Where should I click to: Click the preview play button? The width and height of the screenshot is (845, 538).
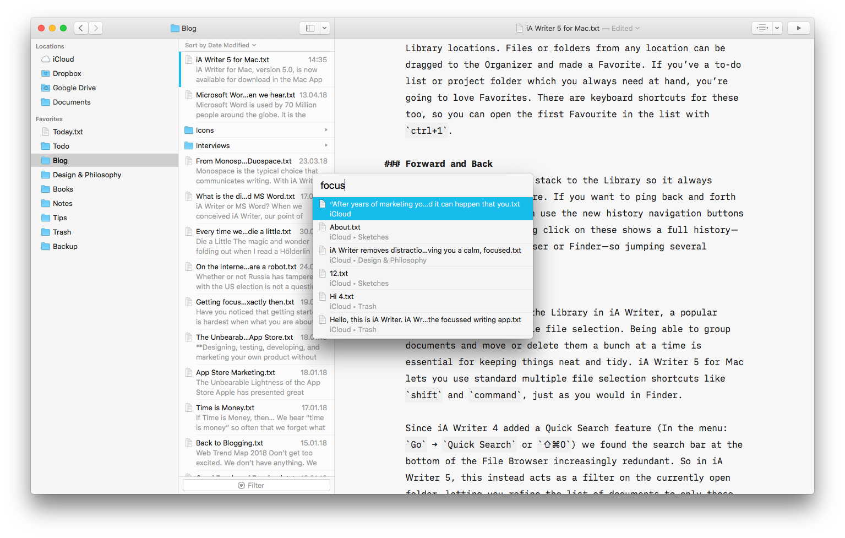798,28
